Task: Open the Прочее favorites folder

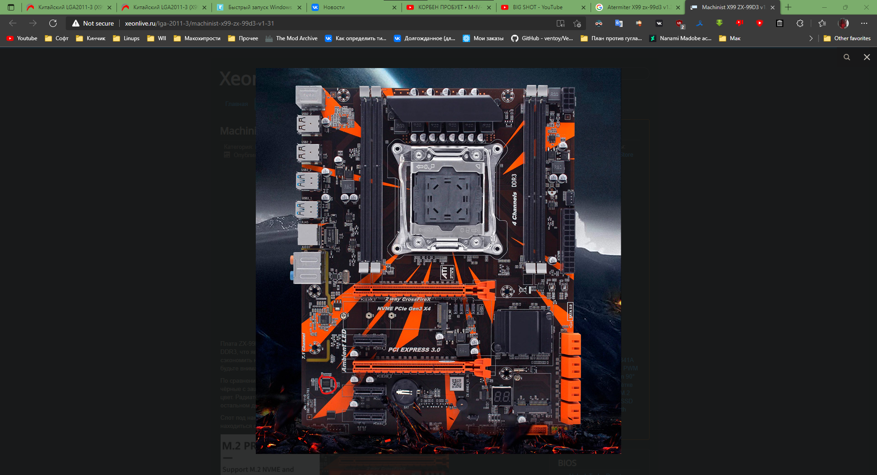Action: [x=243, y=38]
